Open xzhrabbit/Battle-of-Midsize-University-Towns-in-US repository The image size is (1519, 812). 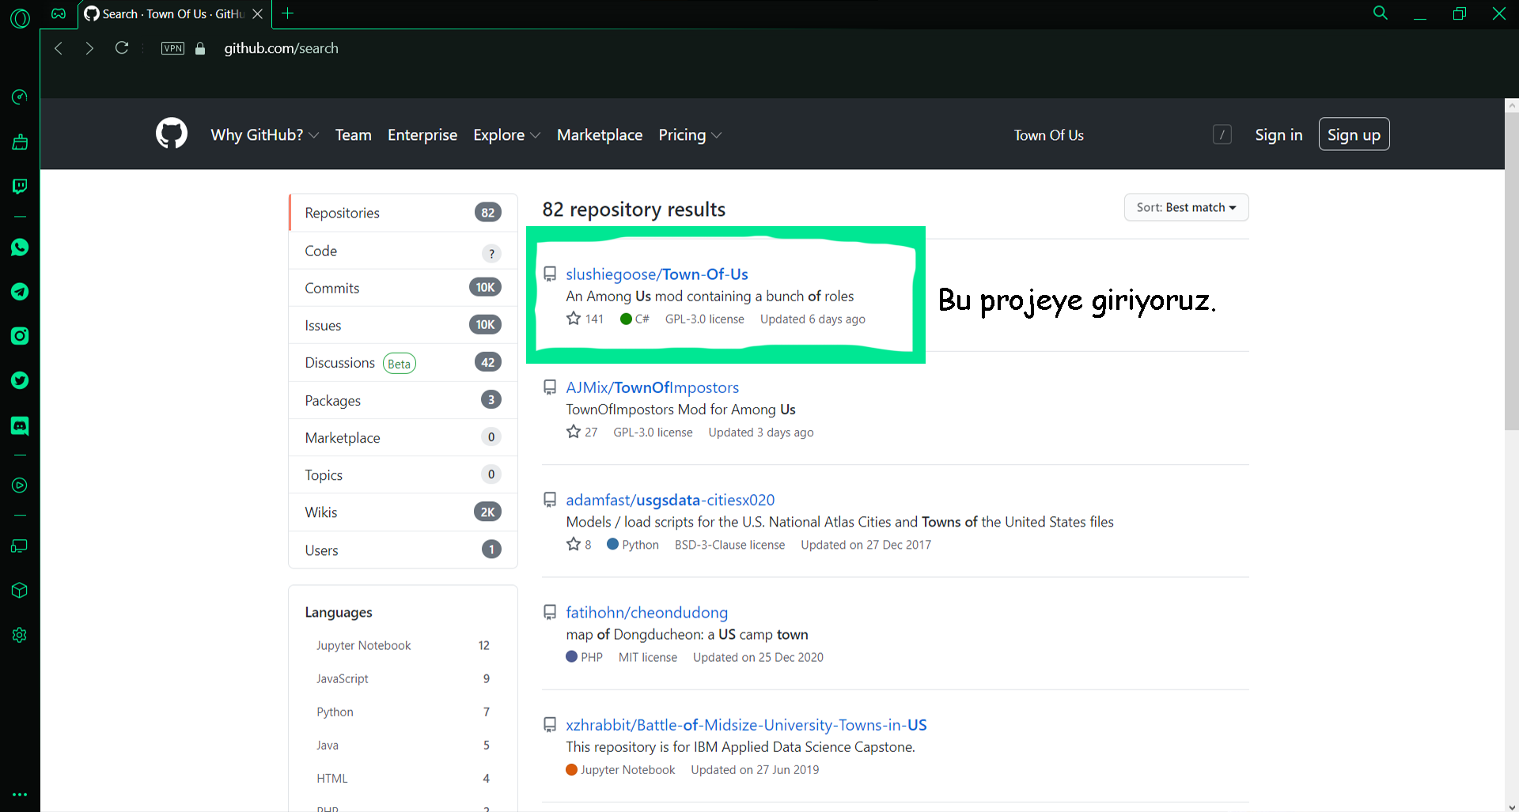[x=746, y=725]
